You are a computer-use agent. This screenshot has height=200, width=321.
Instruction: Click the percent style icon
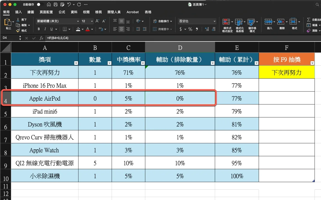click(190, 29)
